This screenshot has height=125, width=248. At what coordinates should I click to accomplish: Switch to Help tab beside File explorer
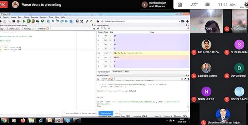(127, 72)
